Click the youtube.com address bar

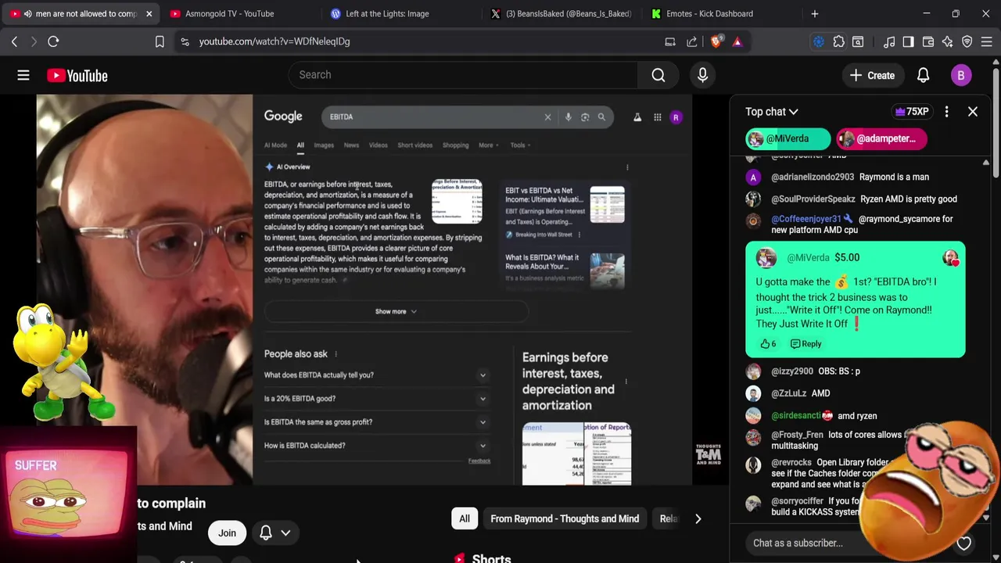(x=422, y=41)
